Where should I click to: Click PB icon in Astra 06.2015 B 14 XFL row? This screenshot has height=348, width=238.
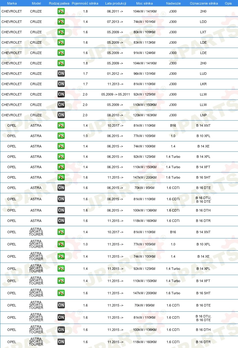point(61,157)
